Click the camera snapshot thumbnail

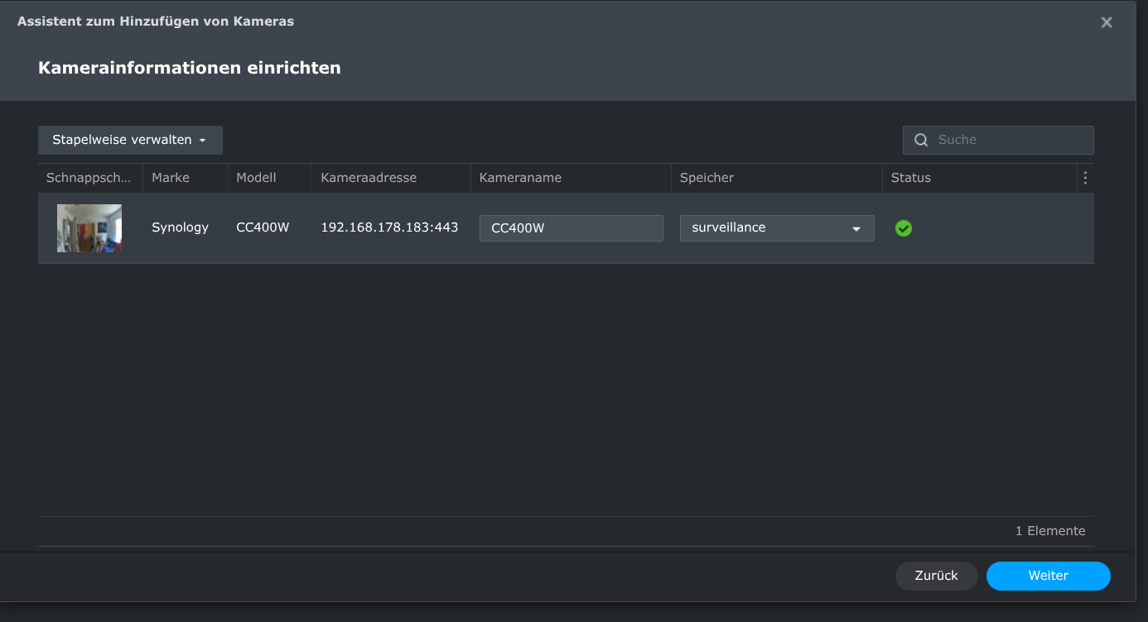[x=89, y=228]
